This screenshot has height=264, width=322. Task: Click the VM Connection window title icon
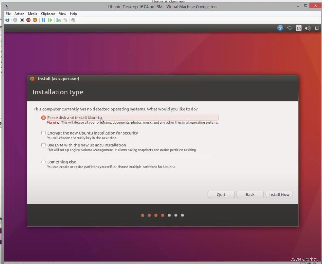[x=7, y=6]
